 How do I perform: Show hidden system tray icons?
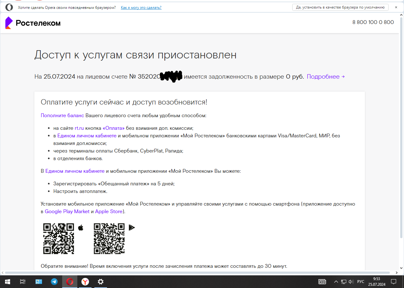pyautogui.click(x=336, y=282)
